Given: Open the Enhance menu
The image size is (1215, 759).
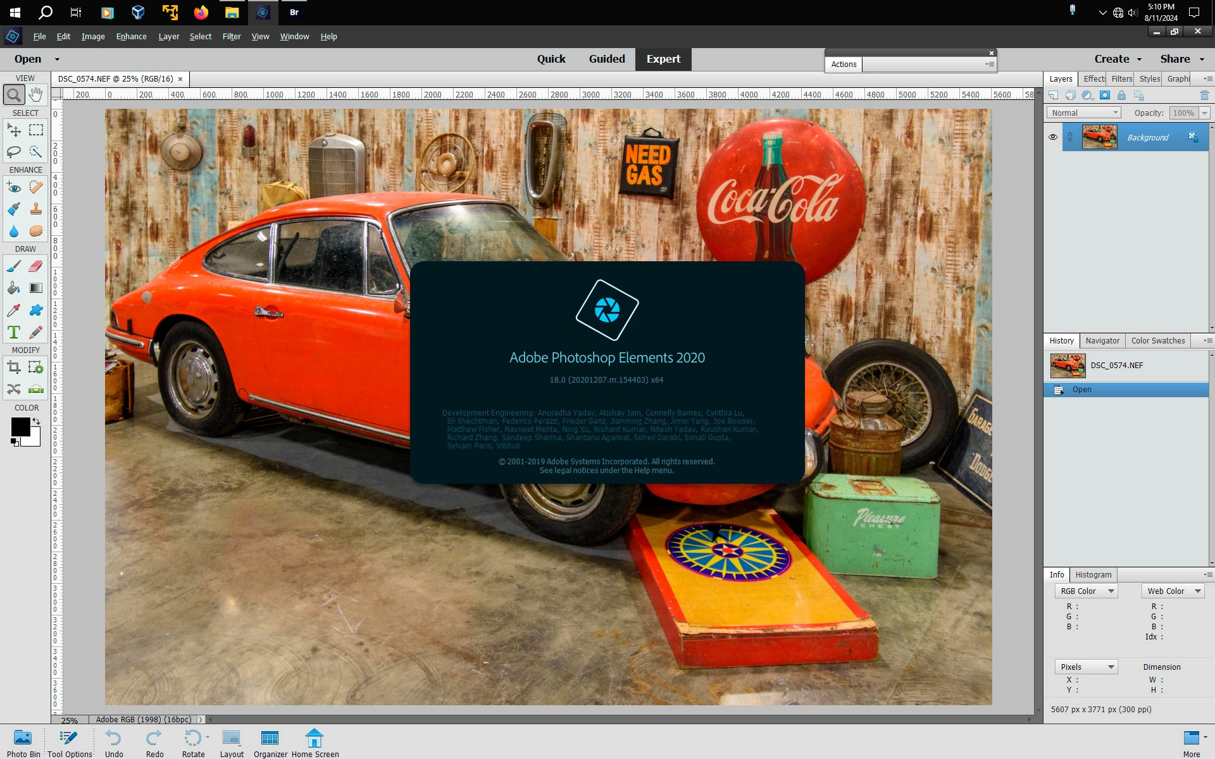Looking at the screenshot, I should click(131, 37).
